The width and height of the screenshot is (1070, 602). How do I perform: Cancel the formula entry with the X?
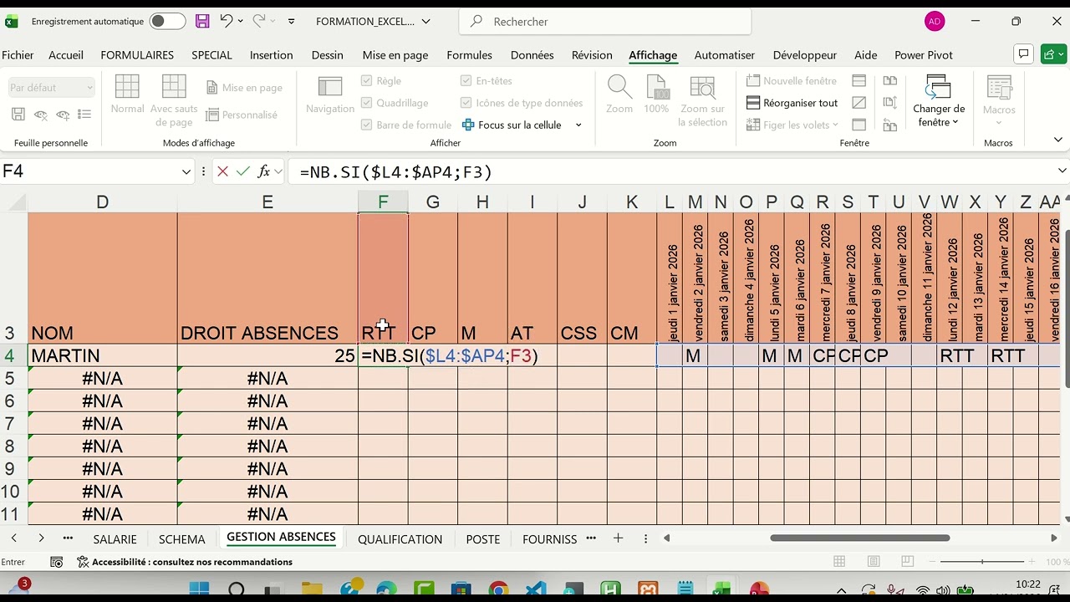[x=222, y=171]
